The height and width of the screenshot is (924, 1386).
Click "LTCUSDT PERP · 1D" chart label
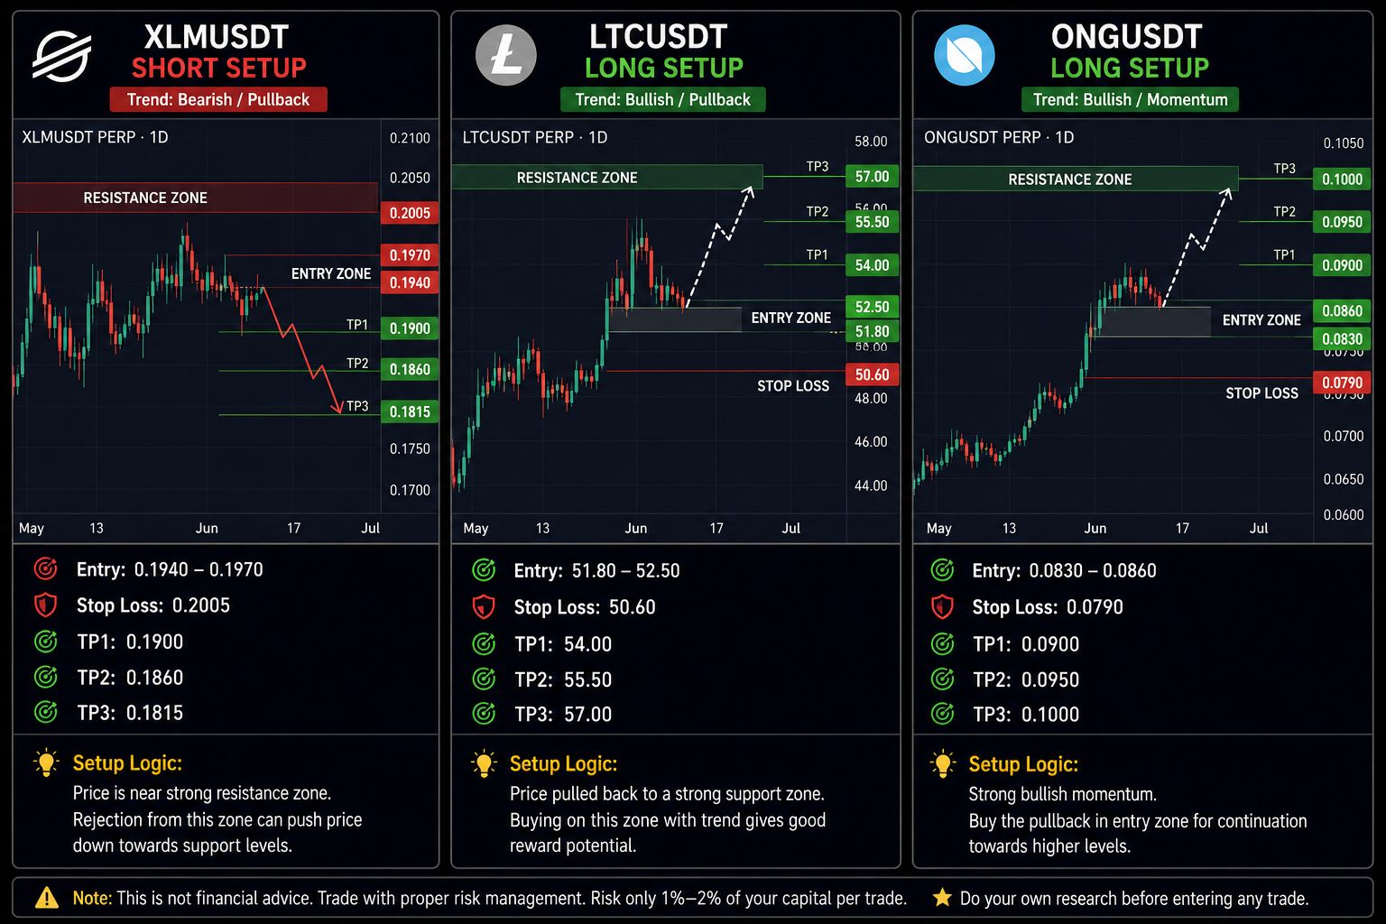coord(535,137)
